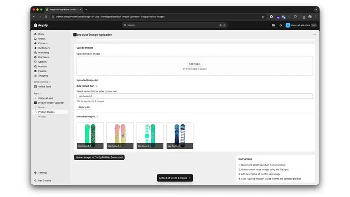The height and width of the screenshot is (197, 350).
Task: Open a new browser tab
Action: (x=86, y=10)
